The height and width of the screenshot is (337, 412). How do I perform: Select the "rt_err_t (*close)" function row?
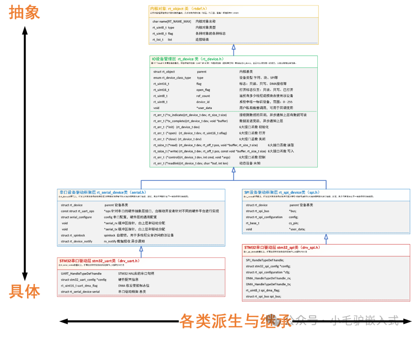pos(177,139)
